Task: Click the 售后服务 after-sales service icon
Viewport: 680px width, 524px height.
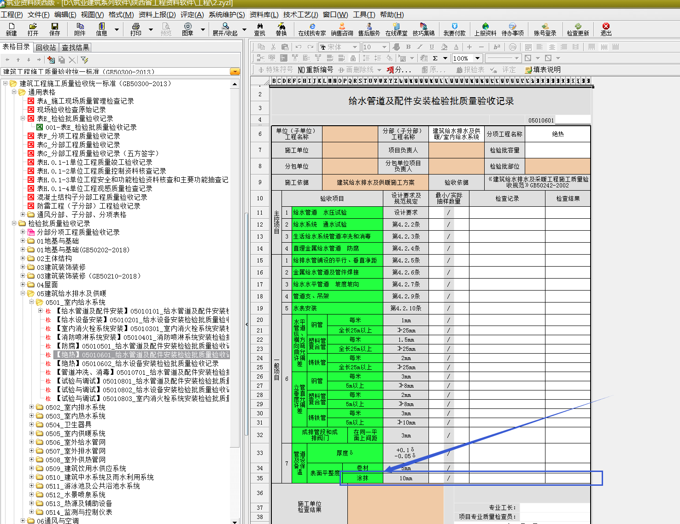Action: (x=369, y=29)
